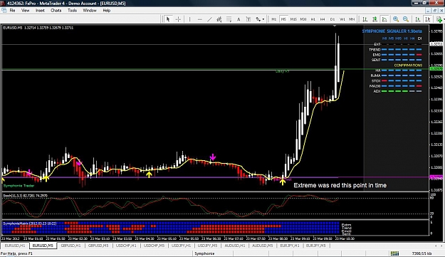Click the STOX row label in signaler
The width and height of the screenshot is (445, 257).
376,81
